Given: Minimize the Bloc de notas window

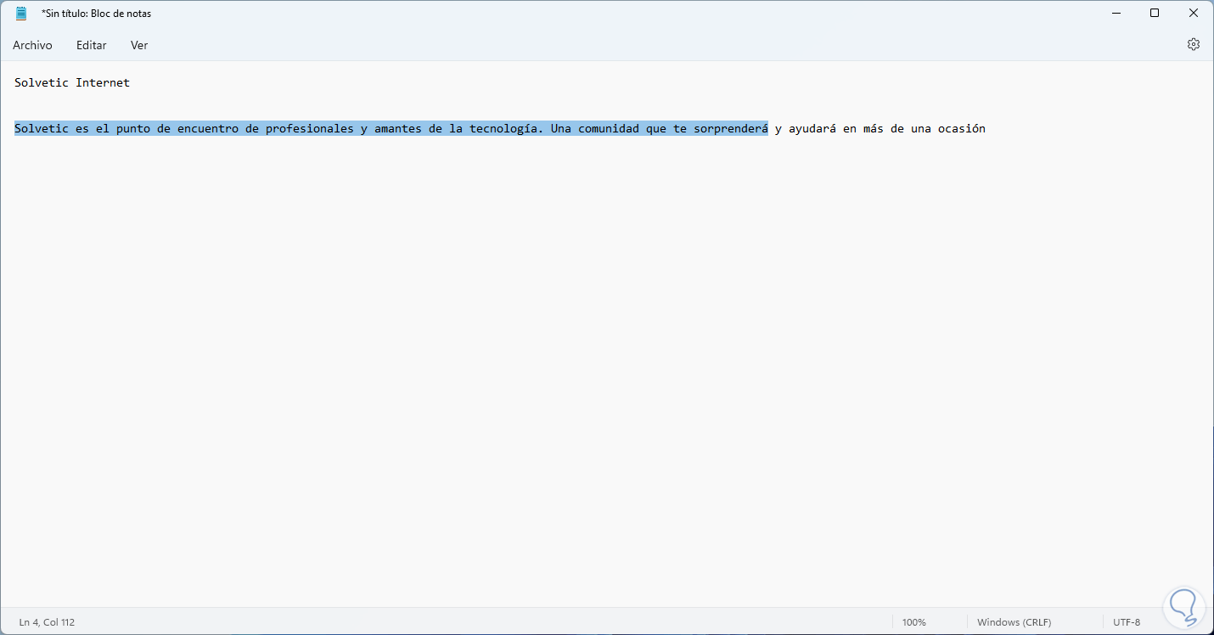Looking at the screenshot, I should pos(1115,13).
